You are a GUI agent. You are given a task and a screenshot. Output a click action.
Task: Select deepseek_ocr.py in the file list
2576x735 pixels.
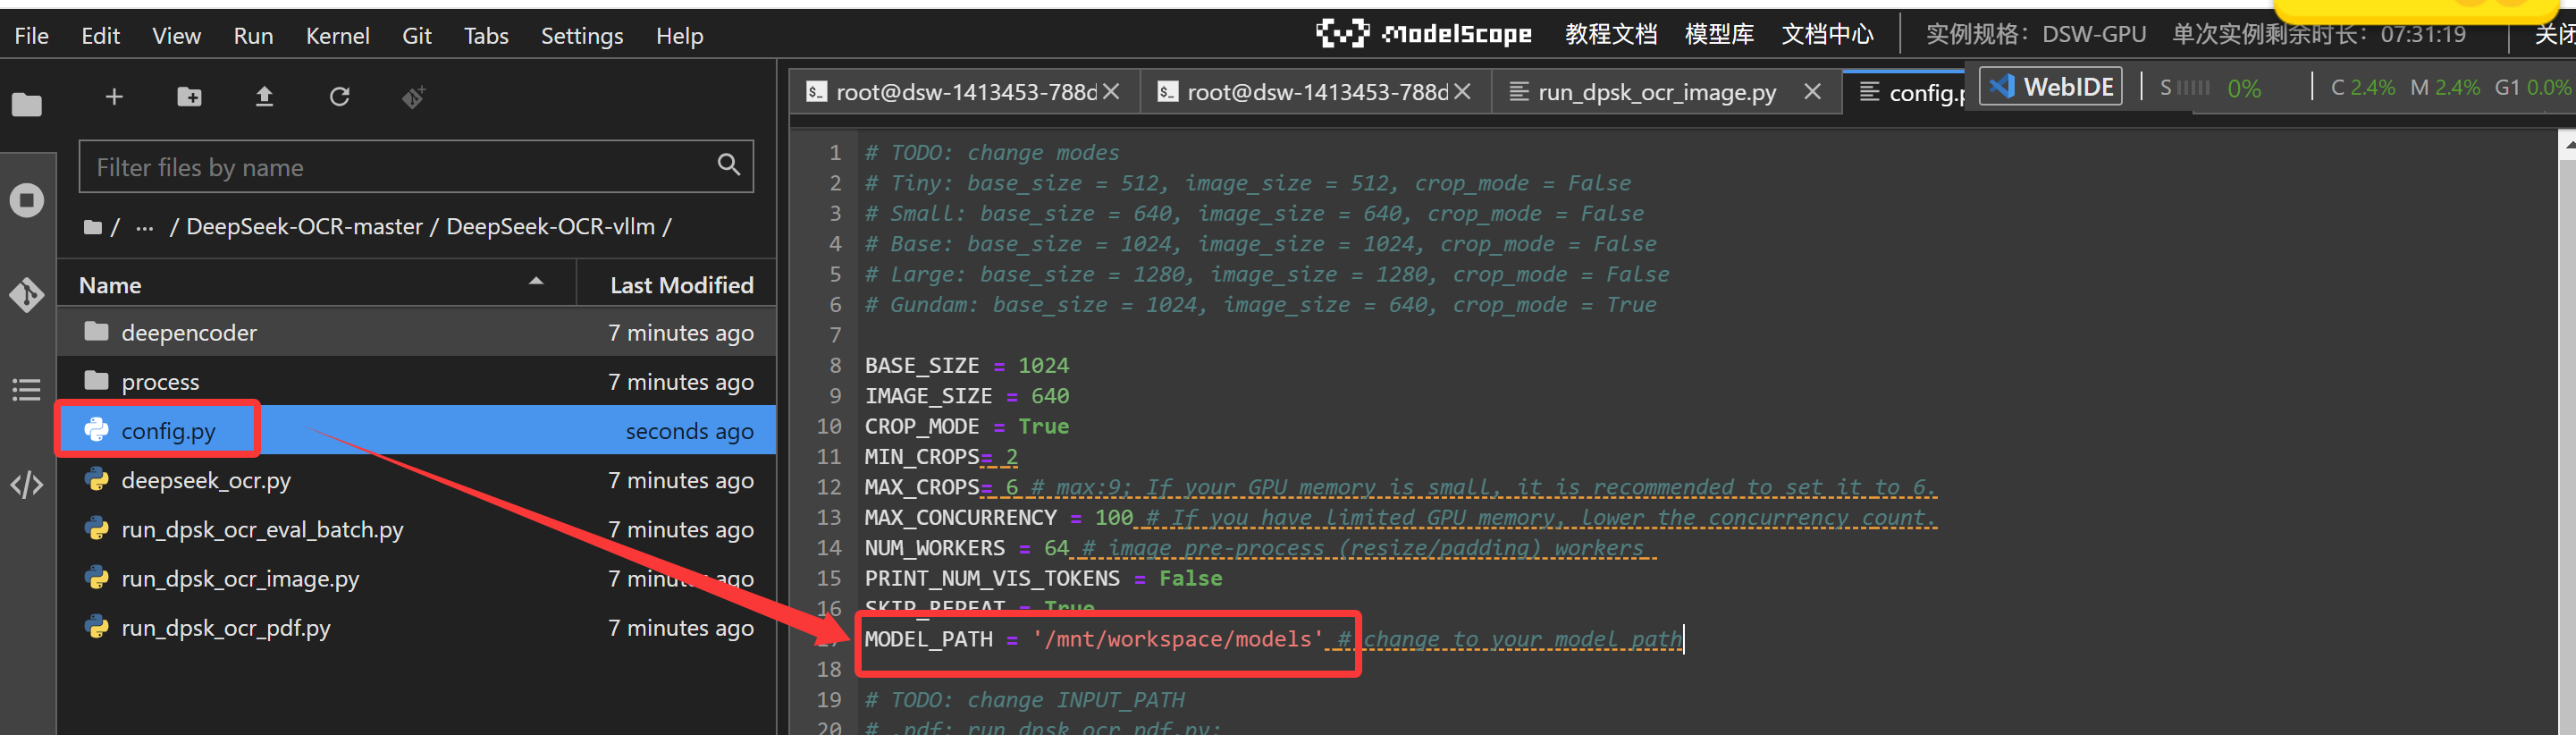[x=416, y=479]
